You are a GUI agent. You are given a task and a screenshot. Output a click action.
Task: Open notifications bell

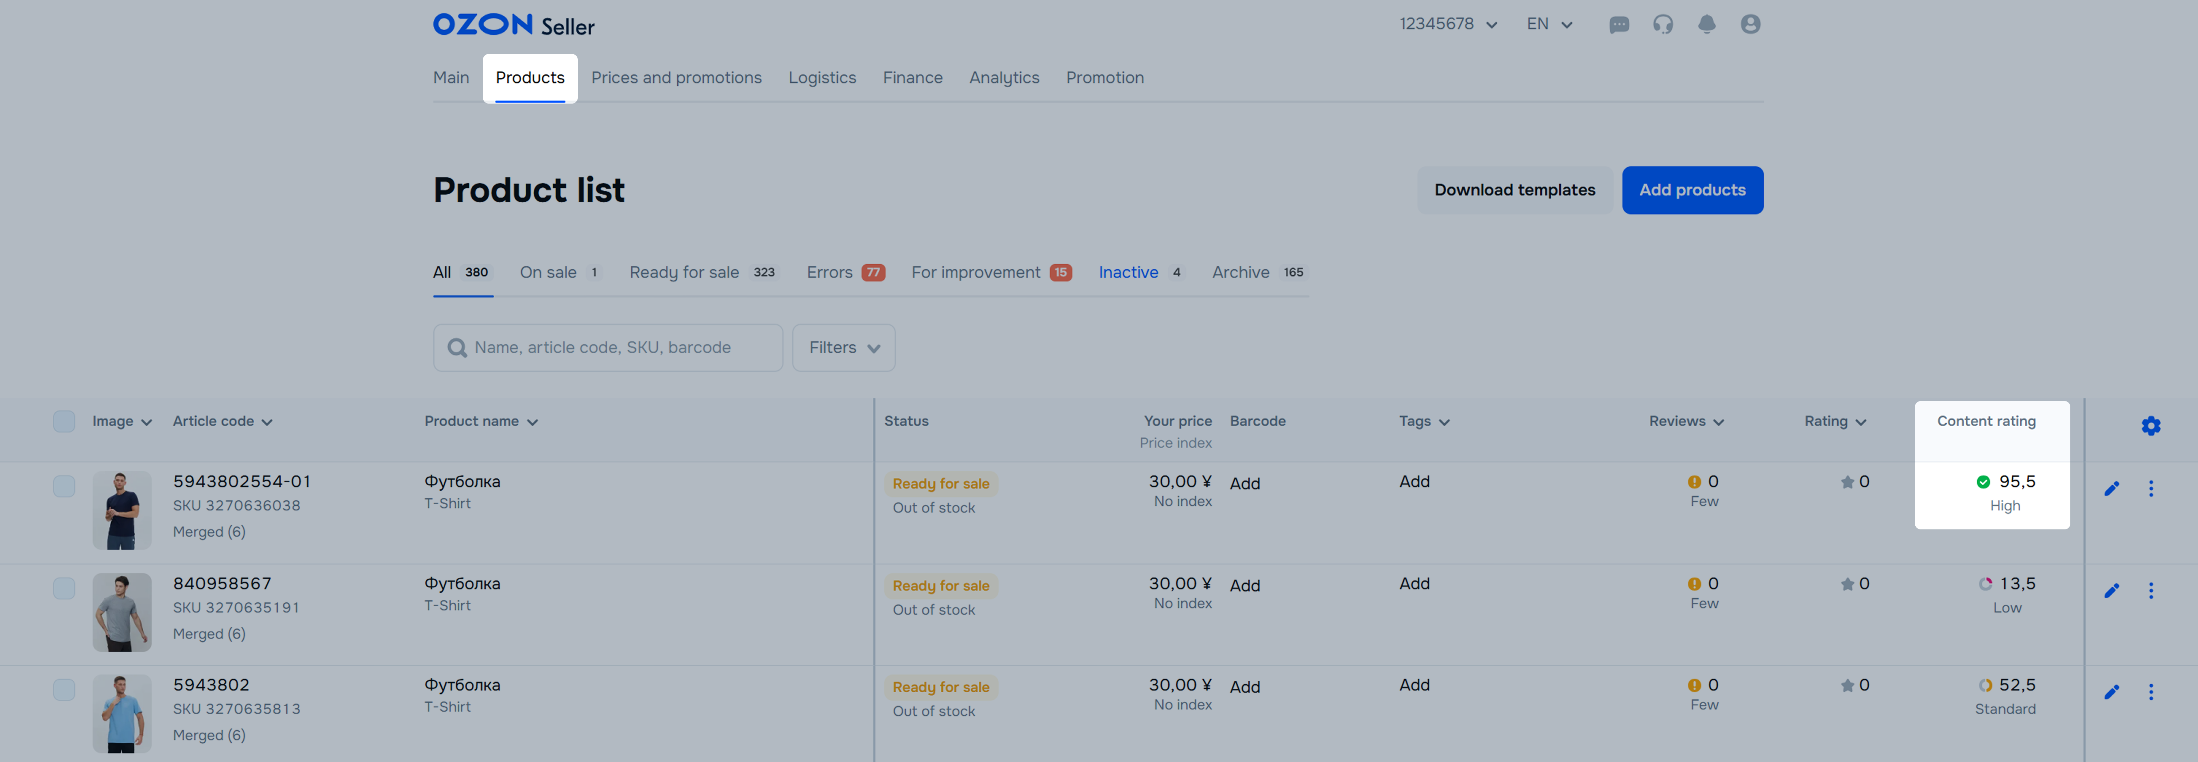(x=1707, y=25)
